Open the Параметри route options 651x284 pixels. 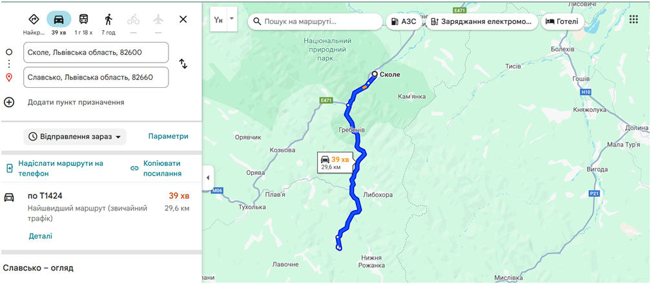coord(168,136)
